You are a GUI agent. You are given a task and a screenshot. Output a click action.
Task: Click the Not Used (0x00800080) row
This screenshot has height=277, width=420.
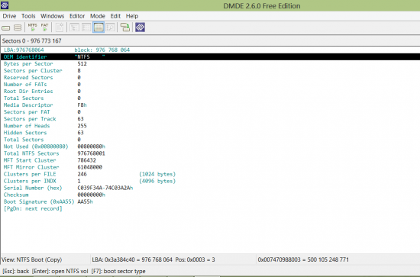coord(210,147)
